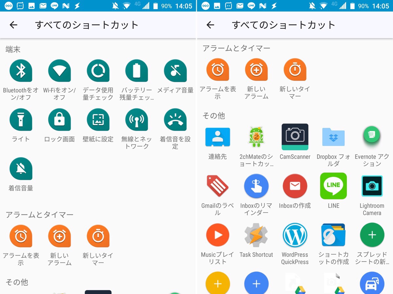Choose the green スプレッドシートの新 plus icon

click(x=372, y=235)
